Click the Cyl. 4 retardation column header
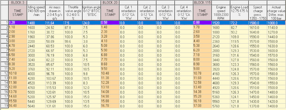286x110 pixels. (x=184, y=13)
